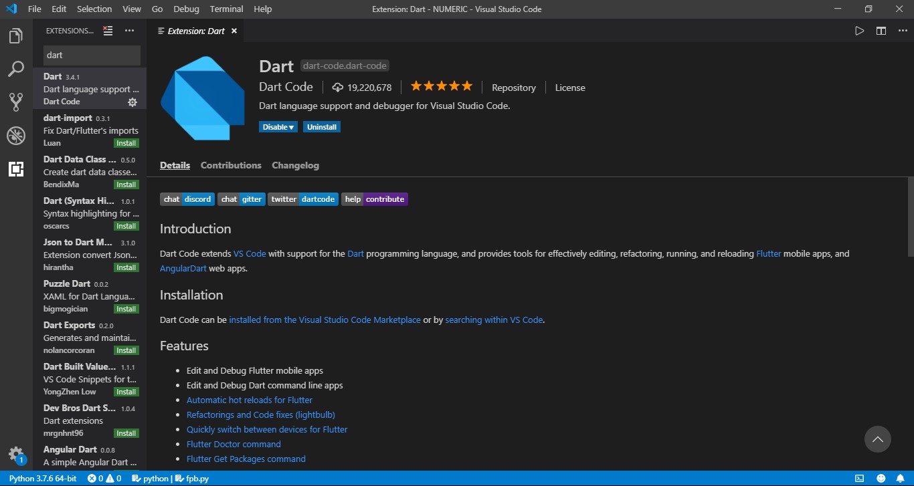Open the Manage gear icon at bottom left
This screenshot has height=486, width=914.
(16, 453)
